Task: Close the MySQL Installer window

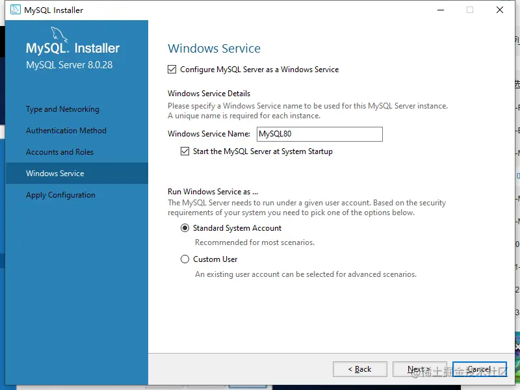Action: point(500,10)
